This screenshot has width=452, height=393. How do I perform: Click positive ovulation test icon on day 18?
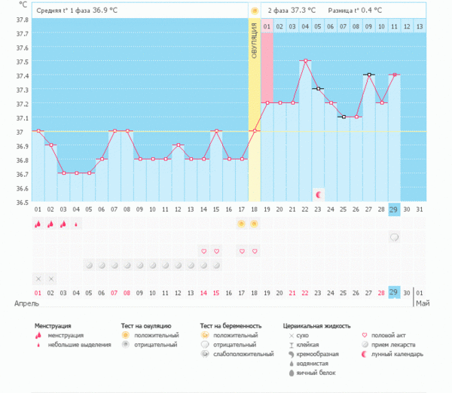point(254,224)
